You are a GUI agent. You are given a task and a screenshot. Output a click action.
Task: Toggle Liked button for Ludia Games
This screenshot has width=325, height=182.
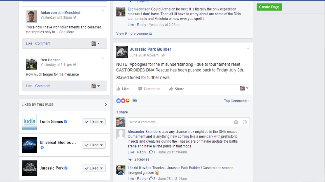pos(94,122)
